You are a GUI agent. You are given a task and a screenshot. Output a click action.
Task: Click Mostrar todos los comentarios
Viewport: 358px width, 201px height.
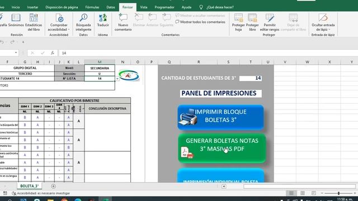(x=200, y=22)
